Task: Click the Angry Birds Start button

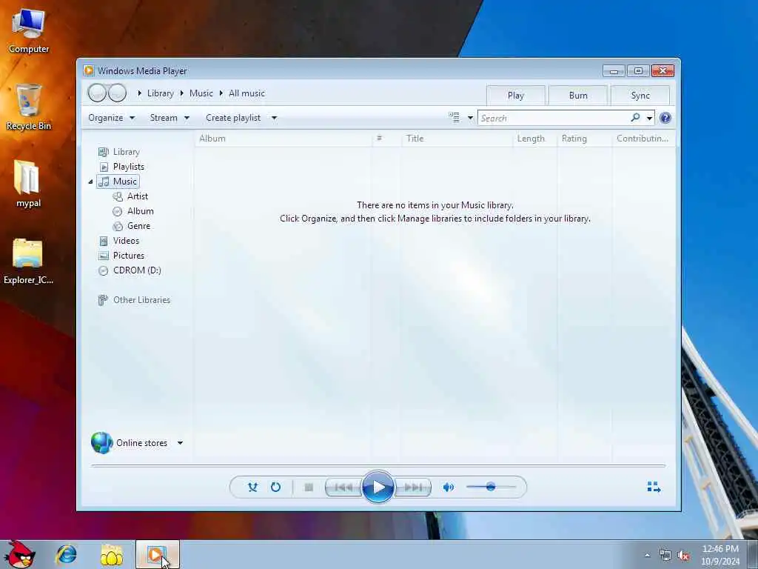Action: pos(19,554)
